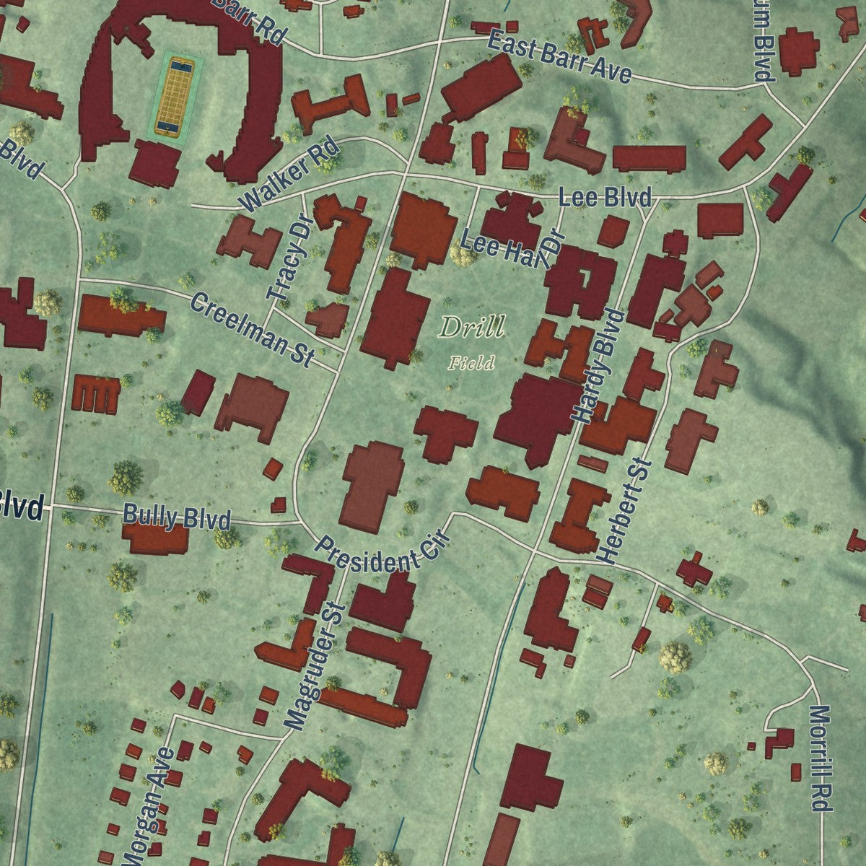Click the Drill Field label
Viewport: 866px width, 866px height.
click(x=473, y=342)
